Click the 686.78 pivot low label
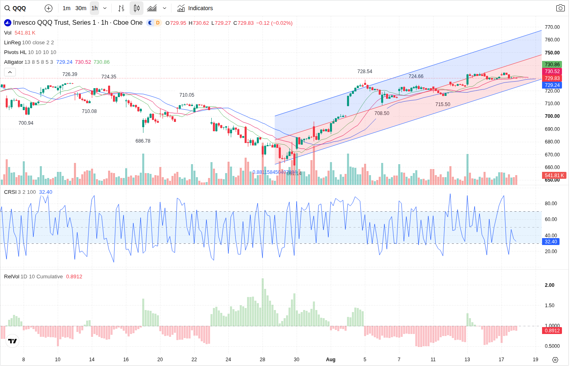The height and width of the screenshot is (386, 577). 143,141
